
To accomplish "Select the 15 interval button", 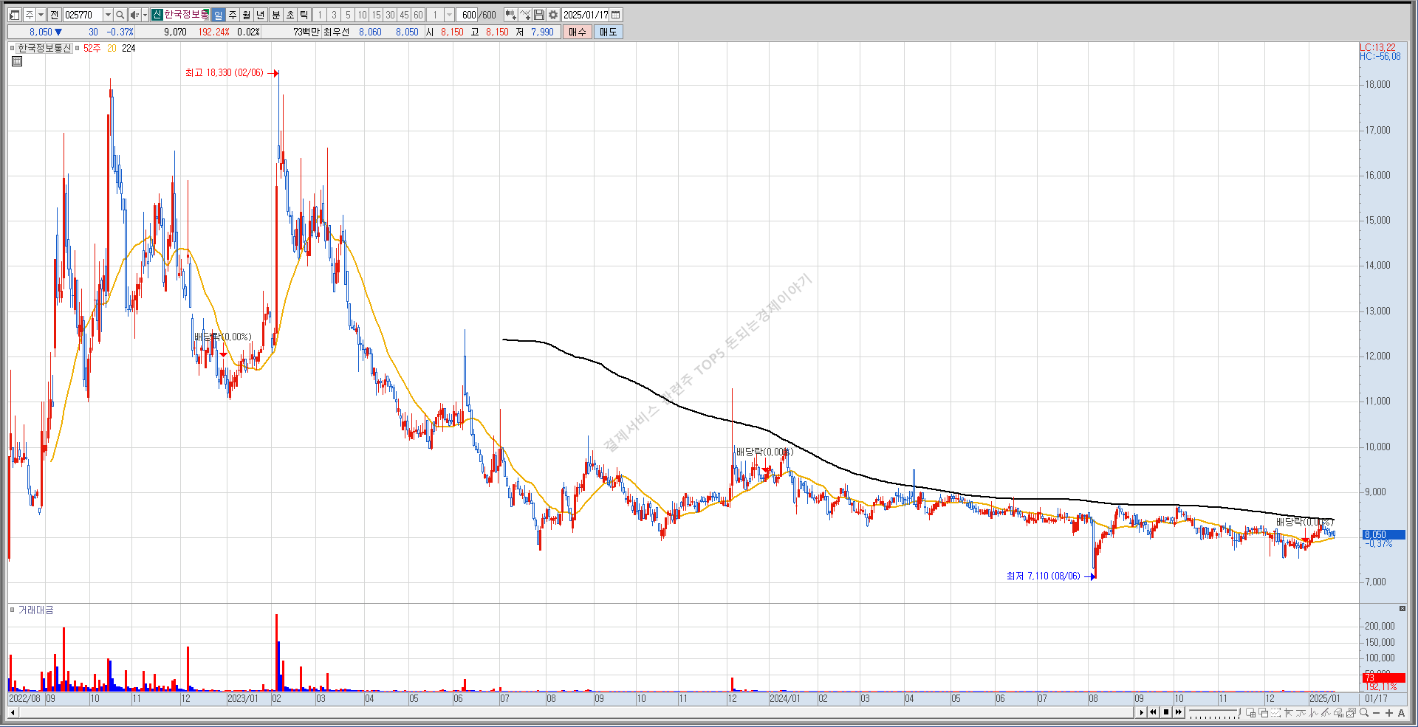I will point(376,15).
